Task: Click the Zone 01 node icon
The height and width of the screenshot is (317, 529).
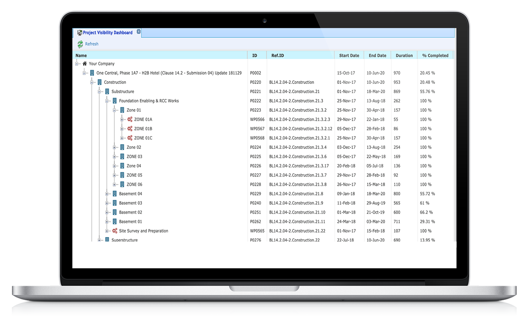Action: (x=122, y=110)
